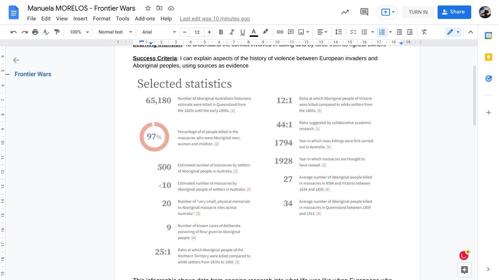Select the Paint format tool
The width and height of the screenshot is (499, 280).
pos(57,32)
